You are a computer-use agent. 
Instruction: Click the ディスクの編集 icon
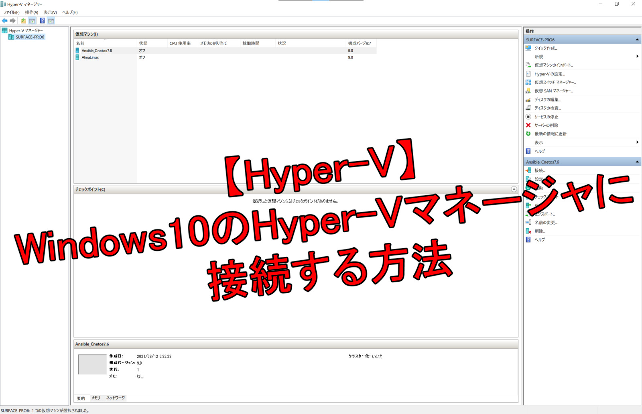(x=528, y=99)
